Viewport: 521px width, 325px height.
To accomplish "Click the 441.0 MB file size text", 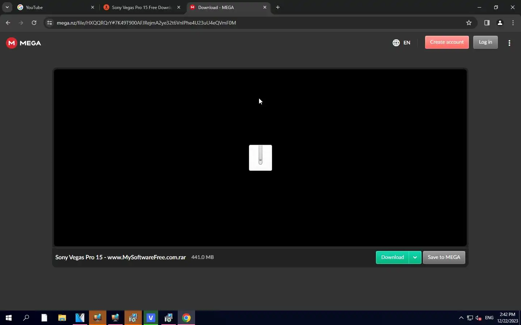I will (203, 257).
